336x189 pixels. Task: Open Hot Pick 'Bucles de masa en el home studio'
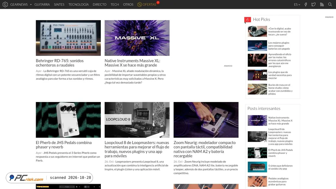tap(280, 89)
